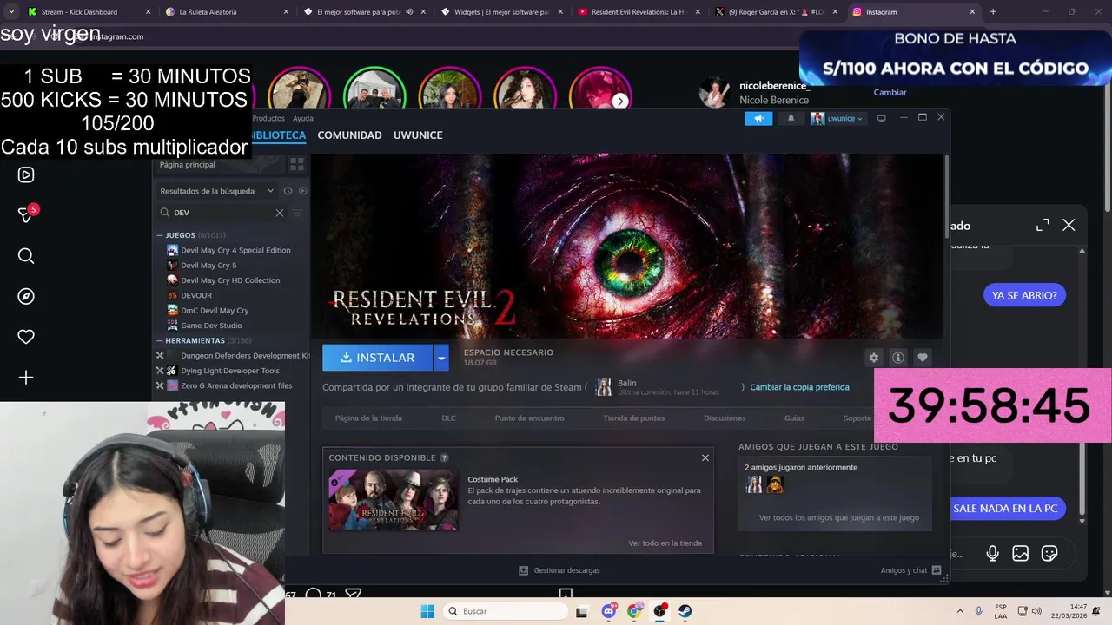Open Amigos y chat panel
The image size is (1112, 625).
point(910,570)
